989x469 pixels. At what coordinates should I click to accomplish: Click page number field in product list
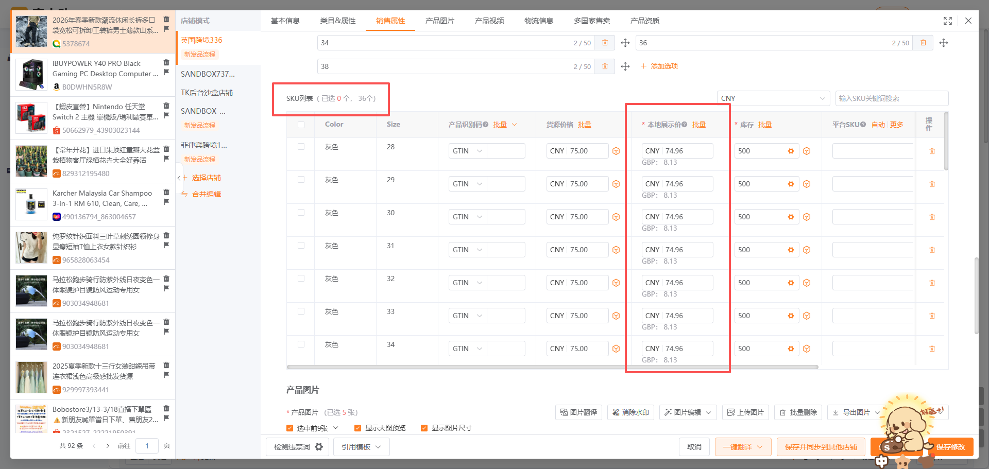pos(147,446)
